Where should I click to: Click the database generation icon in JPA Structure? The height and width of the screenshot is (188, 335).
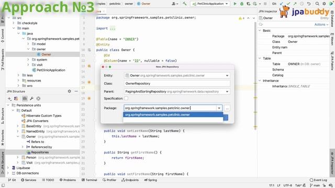coord(16,99)
